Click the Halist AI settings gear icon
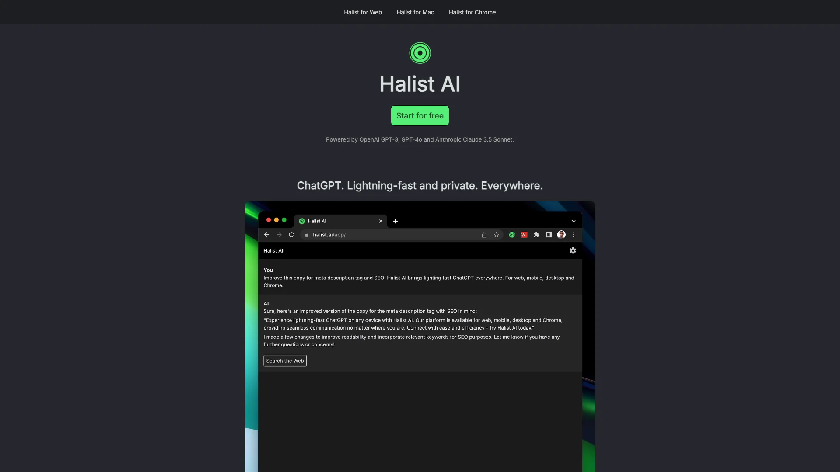The height and width of the screenshot is (472, 840). coord(572,250)
